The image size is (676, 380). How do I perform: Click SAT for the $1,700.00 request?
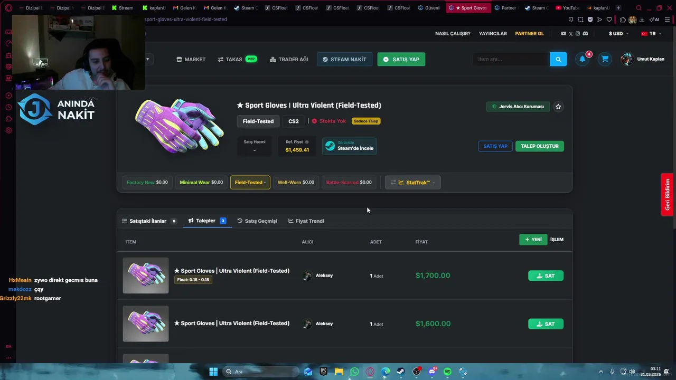click(x=546, y=276)
